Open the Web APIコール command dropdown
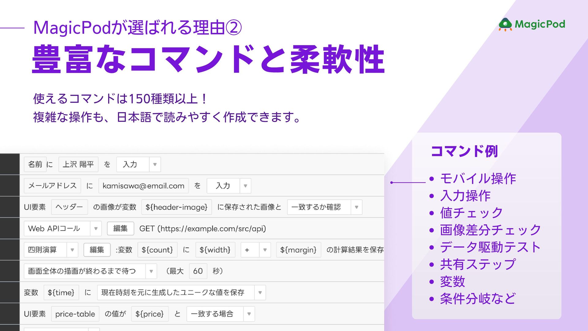 [x=96, y=229]
